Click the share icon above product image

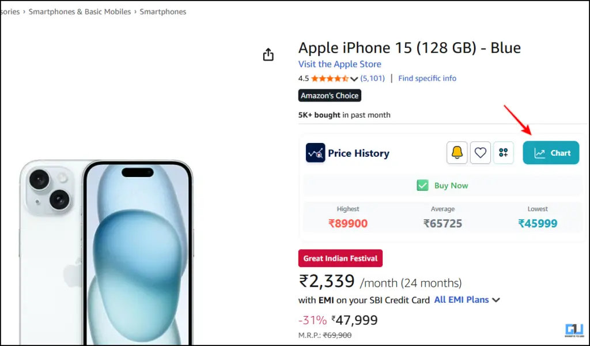268,55
